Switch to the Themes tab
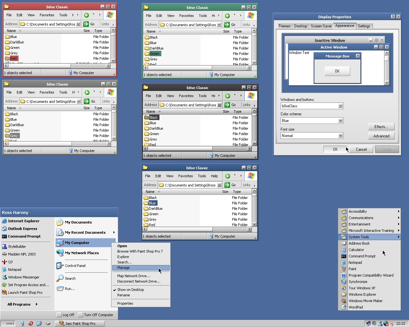Screen dimensions: 409x327 tap(284, 26)
